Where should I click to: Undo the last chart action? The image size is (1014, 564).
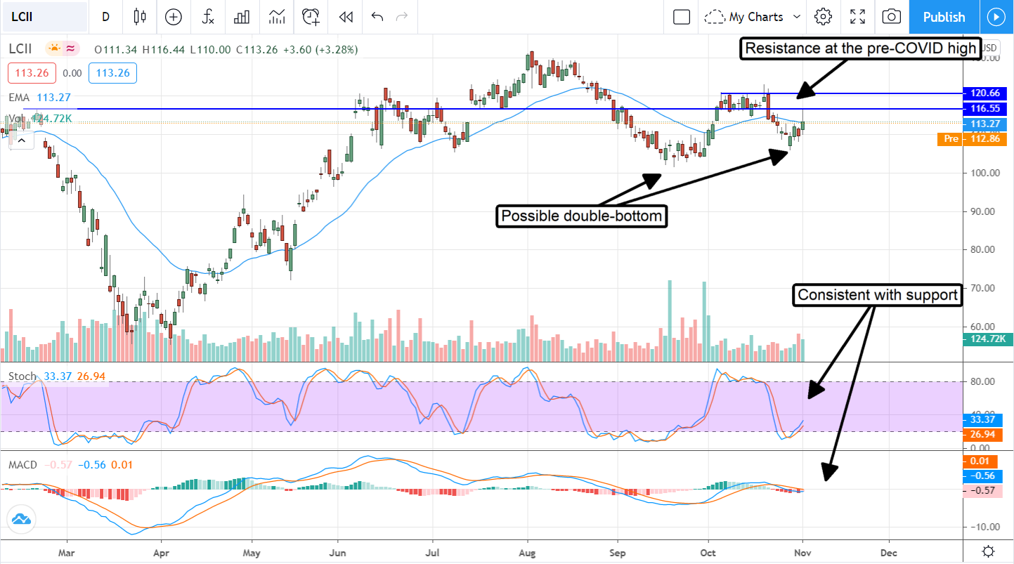pyautogui.click(x=377, y=17)
